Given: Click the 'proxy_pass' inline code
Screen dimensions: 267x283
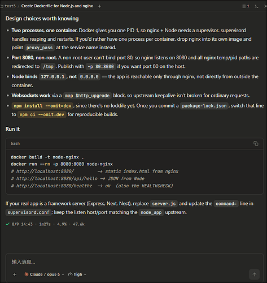Looking at the screenshot, I should tap(40, 48).
